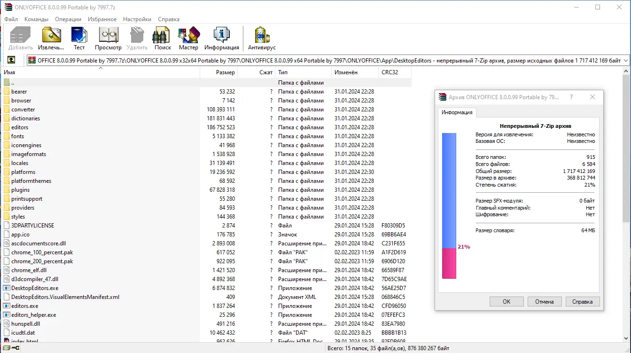Select the platforms folder row
Screen dimensions: 631x353
(206, 172)
